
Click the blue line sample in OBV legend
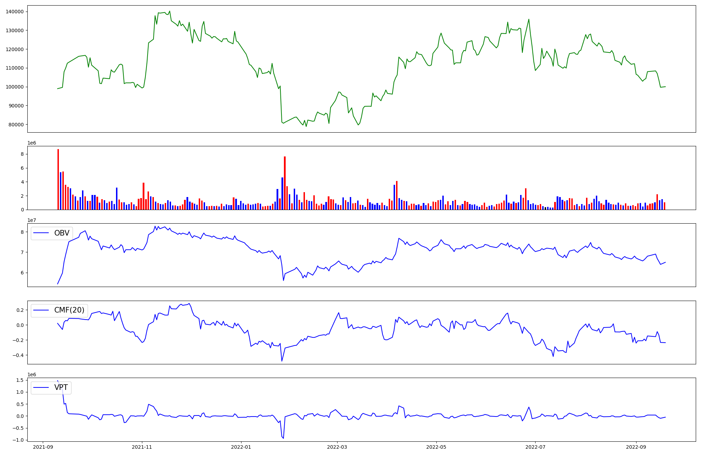(41, 233)
